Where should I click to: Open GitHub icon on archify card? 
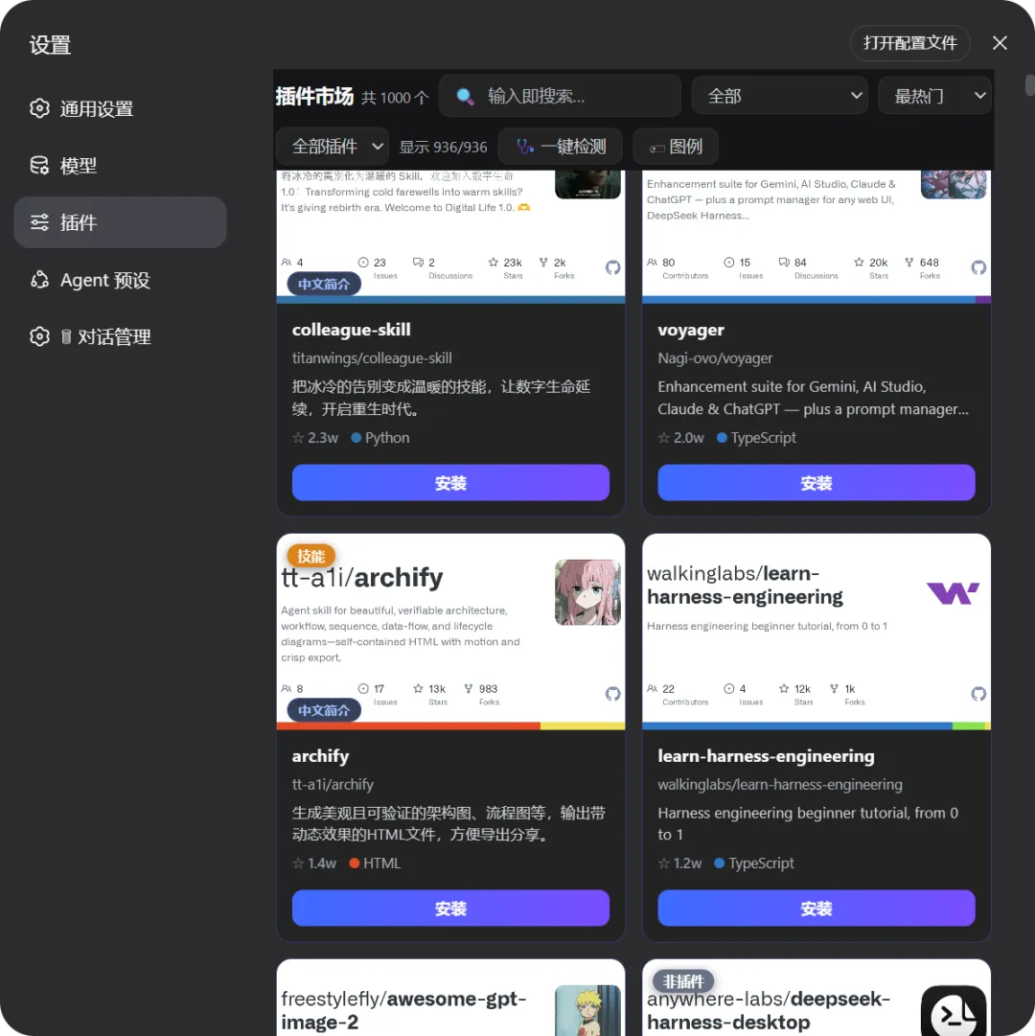click(613, 694)
